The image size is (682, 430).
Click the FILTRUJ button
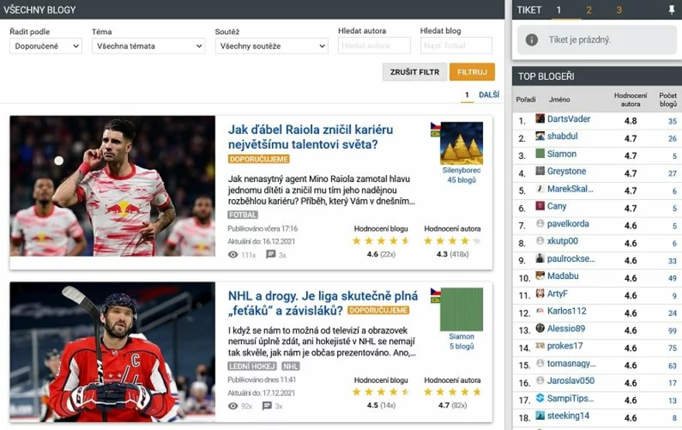point(472,72)
